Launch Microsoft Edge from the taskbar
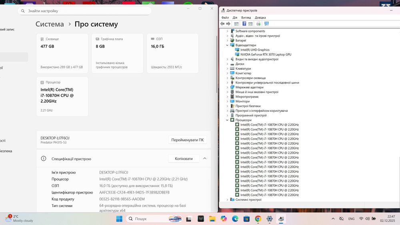Screen dimensions: 400x225 [235, 219]
